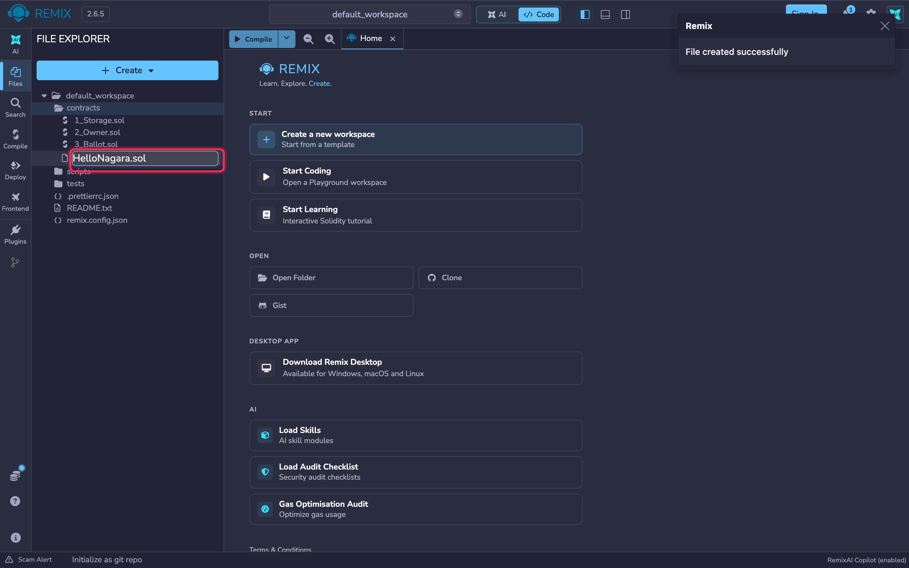Click Load Audit Checklist card
909x568 pixels.
click(x=415, y=472)
